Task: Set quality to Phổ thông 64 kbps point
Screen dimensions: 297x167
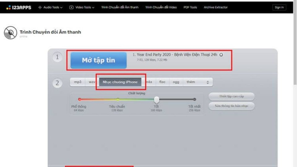Action: [80, 99]
